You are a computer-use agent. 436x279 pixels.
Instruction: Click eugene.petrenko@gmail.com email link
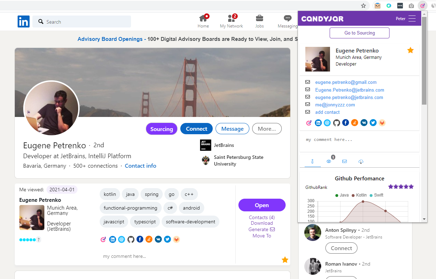(346, 82)
